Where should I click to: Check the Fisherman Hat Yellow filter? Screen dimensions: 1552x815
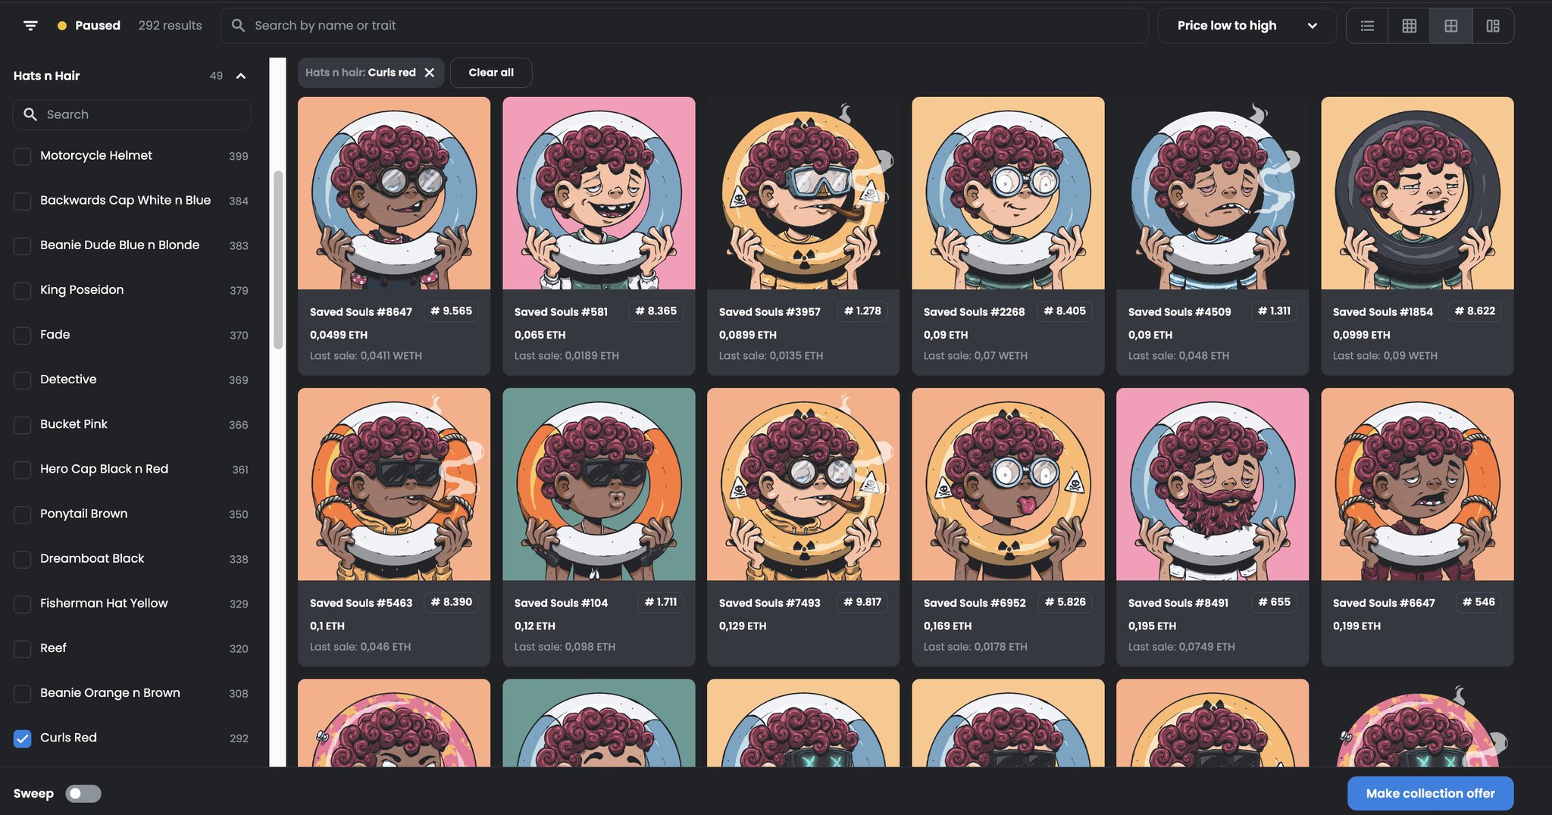coord(23,604)
